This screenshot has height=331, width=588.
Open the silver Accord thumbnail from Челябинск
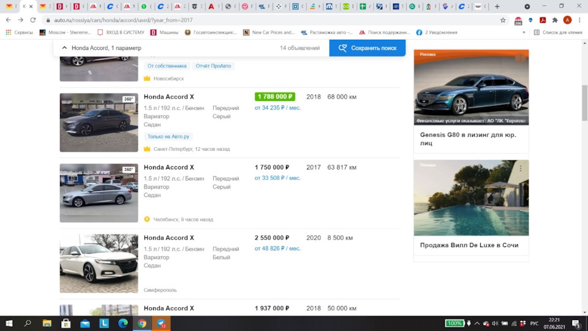click(x=99, y=193)
